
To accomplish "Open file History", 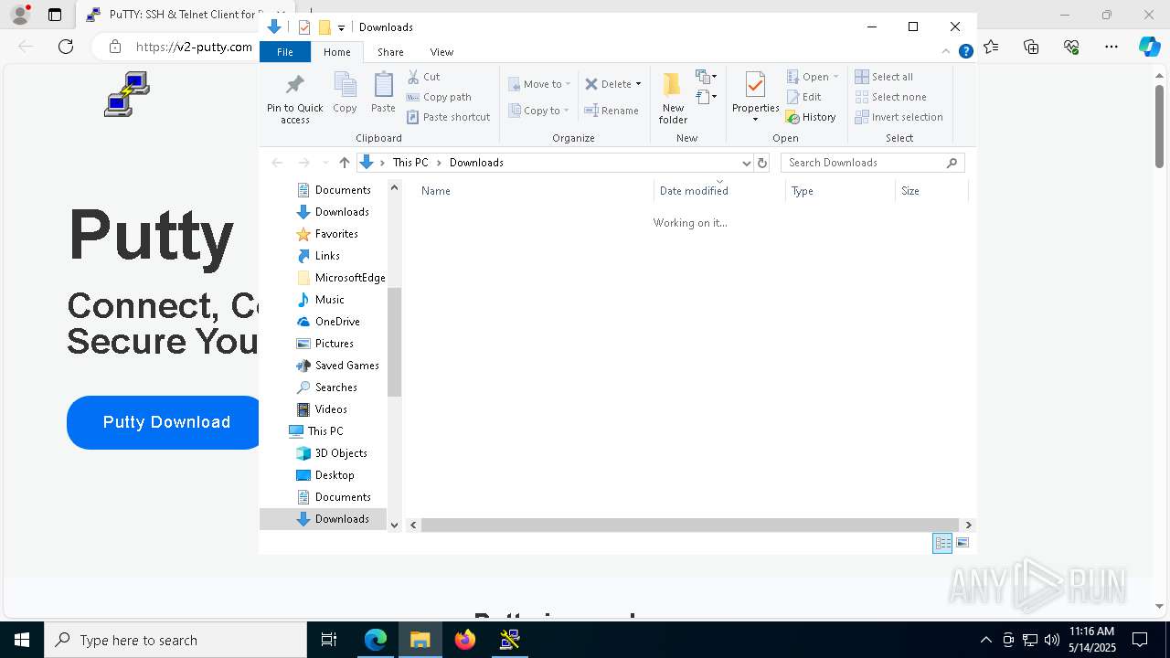I will point(811,117).
